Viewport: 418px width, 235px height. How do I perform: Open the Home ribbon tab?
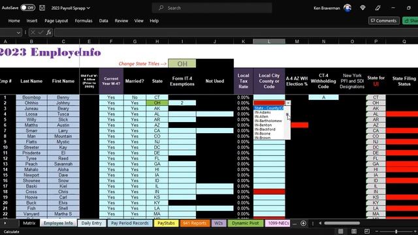(x=14, y=20)
